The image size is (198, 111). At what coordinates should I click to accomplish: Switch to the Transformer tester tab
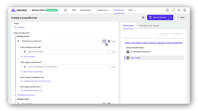(x=149, y=26)
